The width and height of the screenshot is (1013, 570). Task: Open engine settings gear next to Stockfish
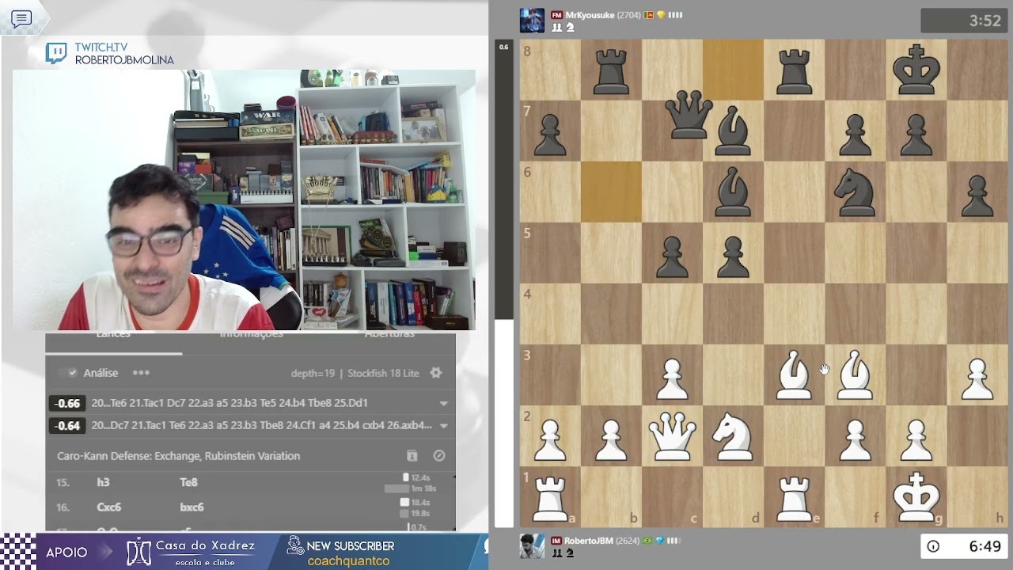pos(435,373)
